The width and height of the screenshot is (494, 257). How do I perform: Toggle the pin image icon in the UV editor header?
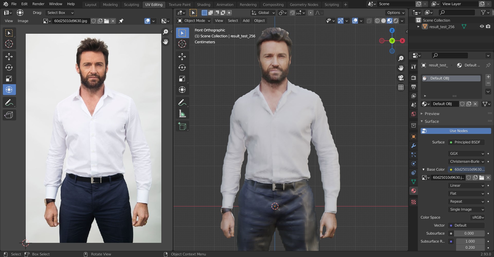121,21
